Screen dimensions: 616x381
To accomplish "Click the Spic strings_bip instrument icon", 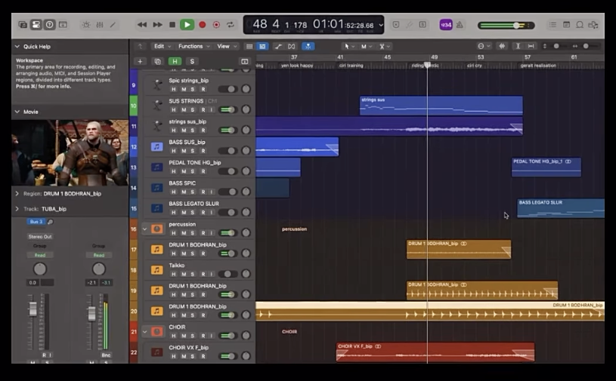I will pos(157,84).
